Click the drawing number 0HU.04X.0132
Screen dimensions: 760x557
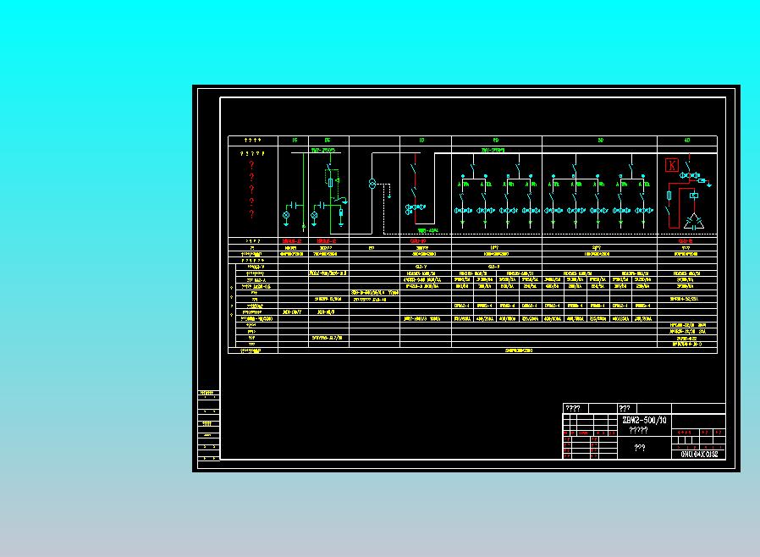(x=699, y=455)
